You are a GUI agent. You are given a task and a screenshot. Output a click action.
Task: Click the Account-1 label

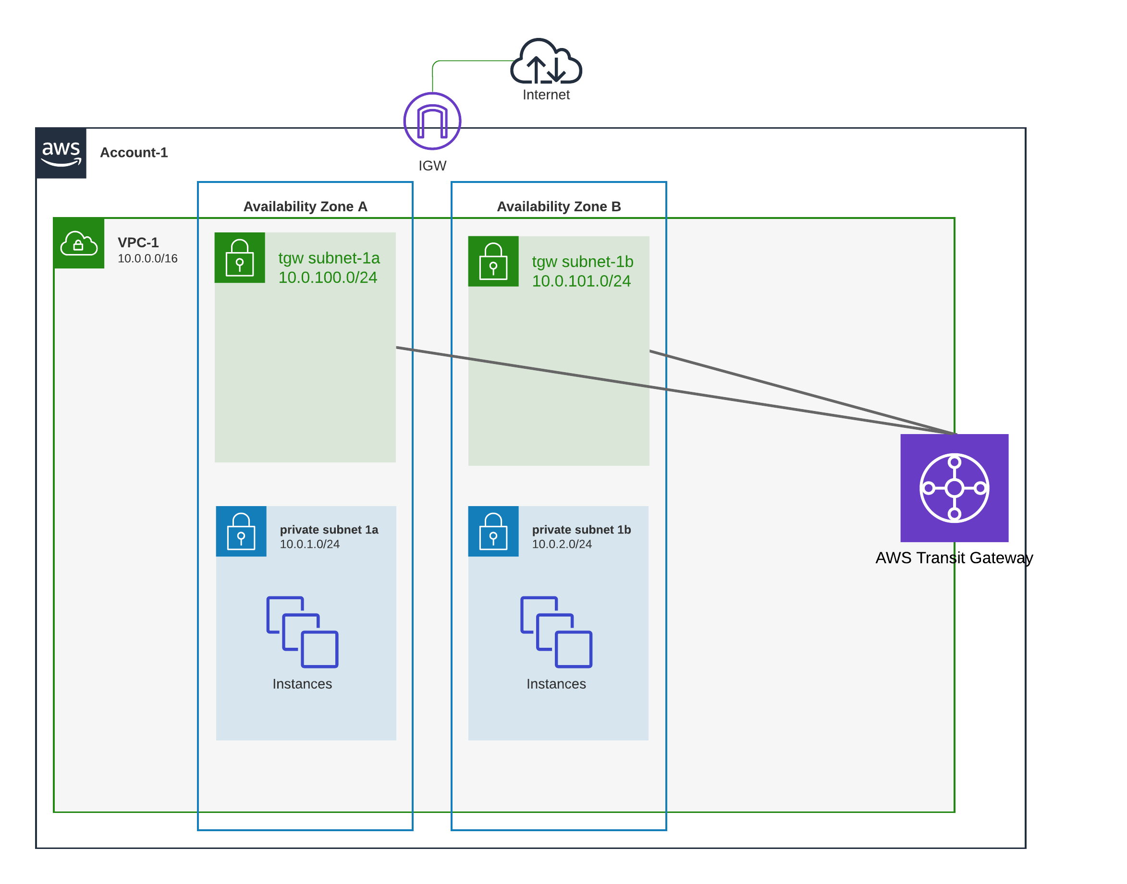134,153
